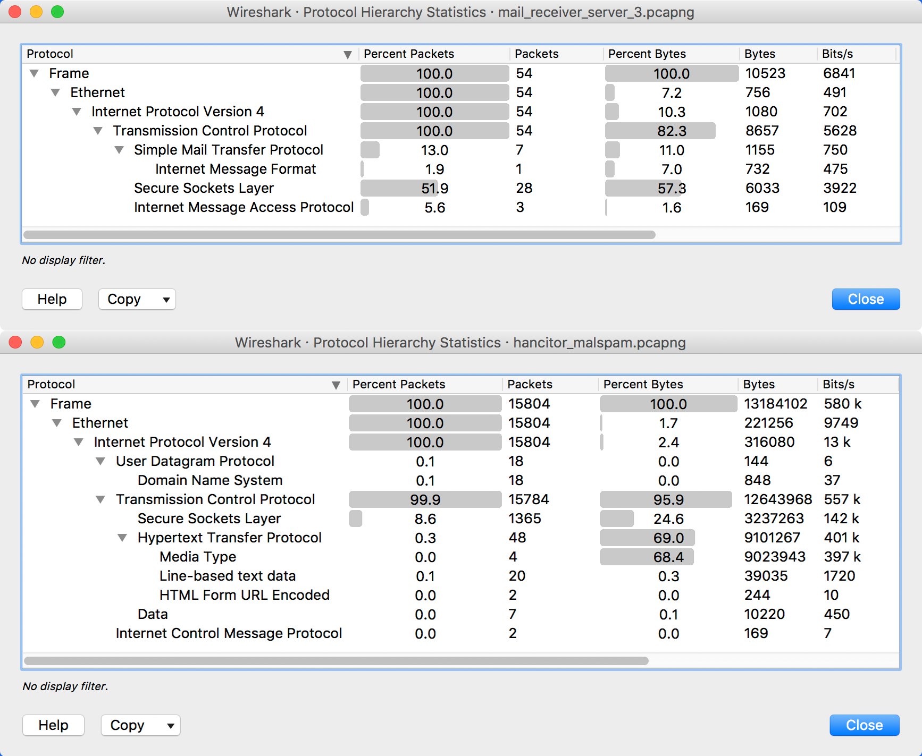Click bytes value 10523 in Frame row
The image size is (922, 756).
click(765, 73)
